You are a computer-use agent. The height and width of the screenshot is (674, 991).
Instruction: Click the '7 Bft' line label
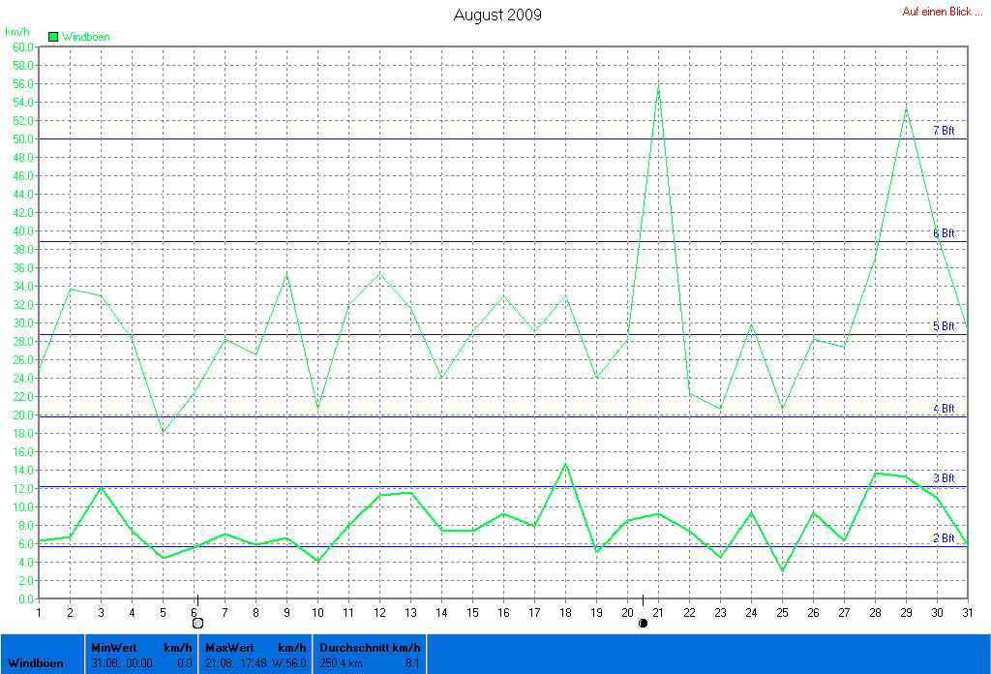(x=944, y=130)
